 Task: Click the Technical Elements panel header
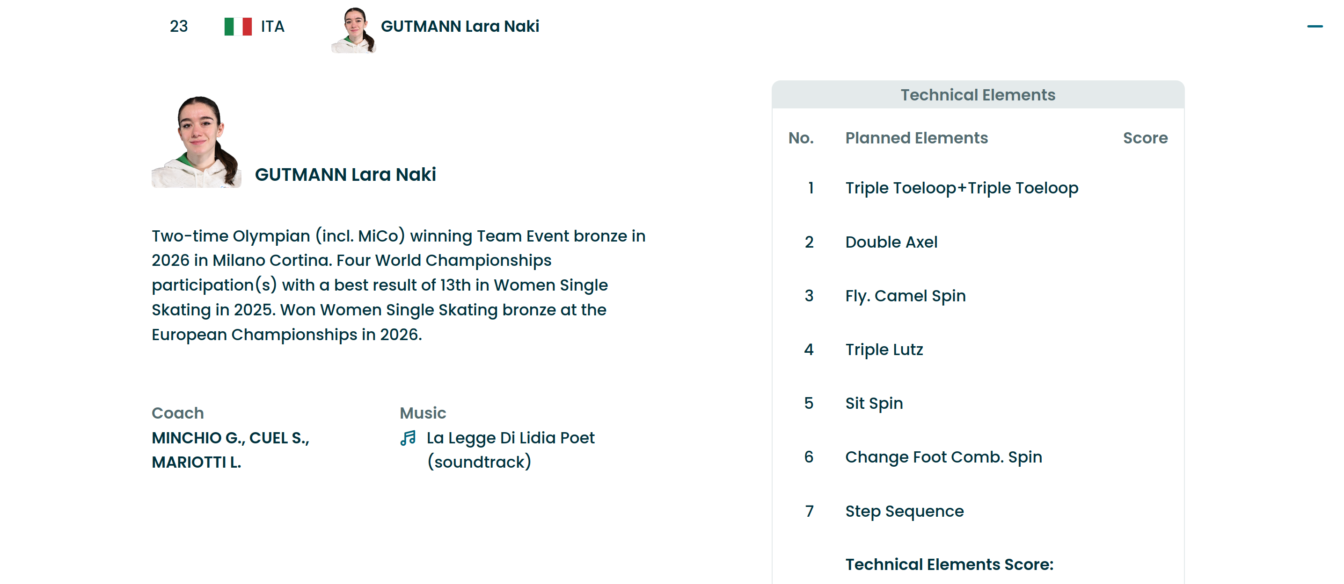[x=977, y=95]
